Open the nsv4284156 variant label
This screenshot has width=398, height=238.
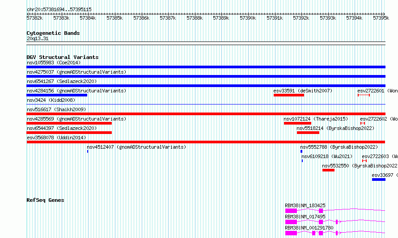(76, 91)
